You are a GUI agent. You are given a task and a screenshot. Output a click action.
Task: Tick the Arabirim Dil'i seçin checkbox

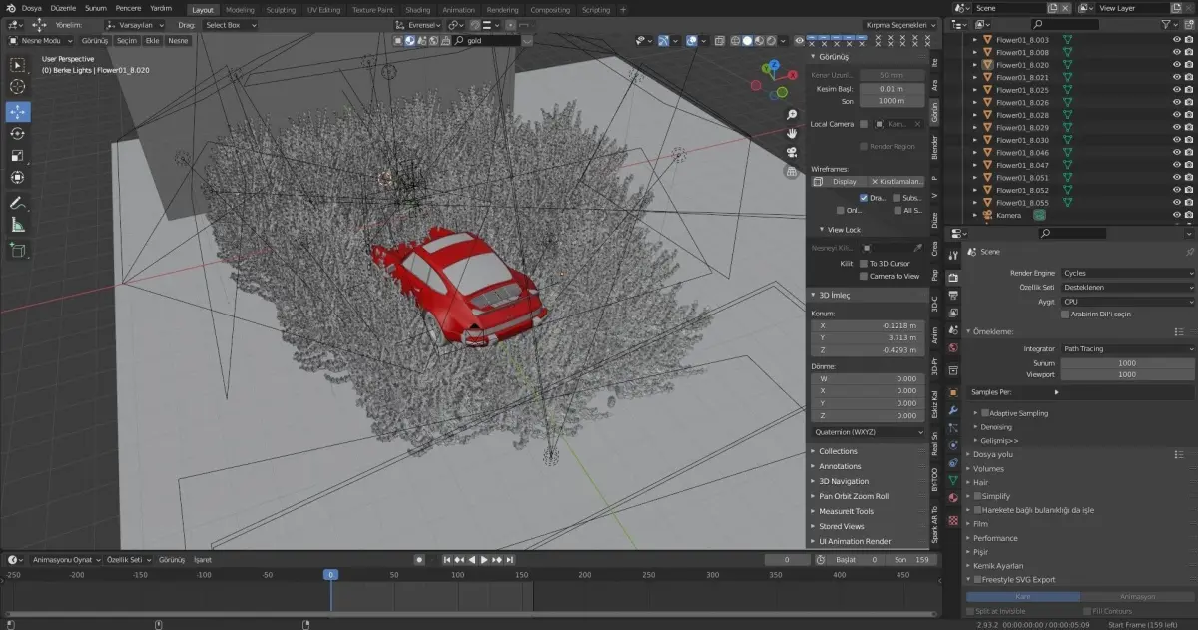pos(1065,314)
